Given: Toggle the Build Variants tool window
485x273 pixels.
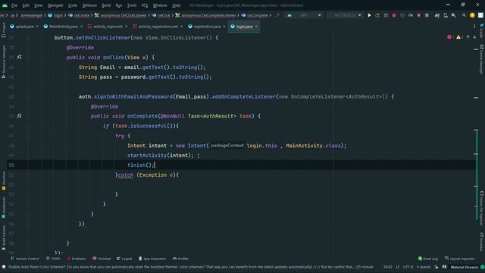Looking at the screenshot, I should [3, 237].
